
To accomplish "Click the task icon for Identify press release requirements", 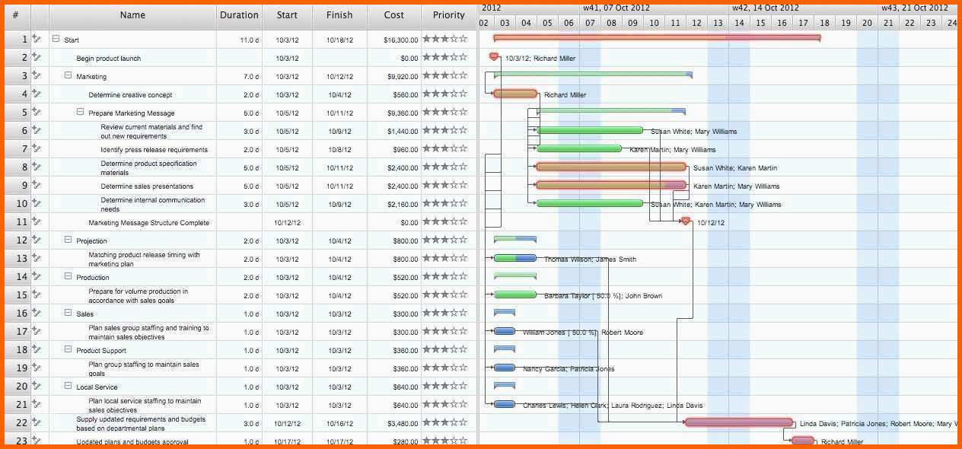I will click(37, 148).
